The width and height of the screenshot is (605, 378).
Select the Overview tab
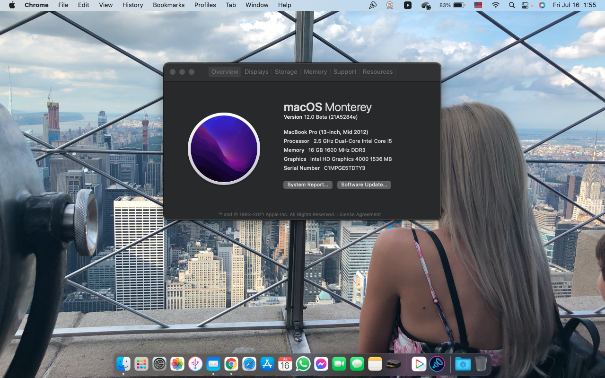[225, 72]
